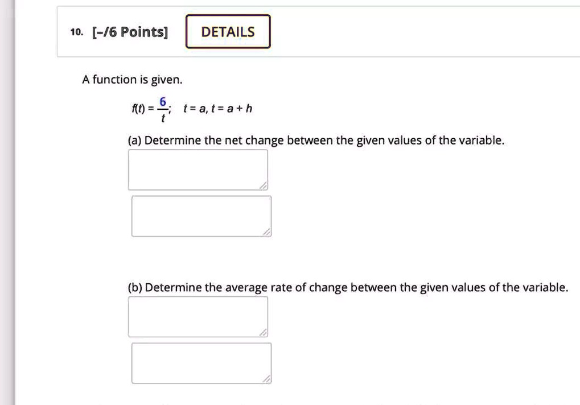Viewport: 580px width, 405px height.
Task: Click the f(t) left side of the formula
Action: pos(138,108)
